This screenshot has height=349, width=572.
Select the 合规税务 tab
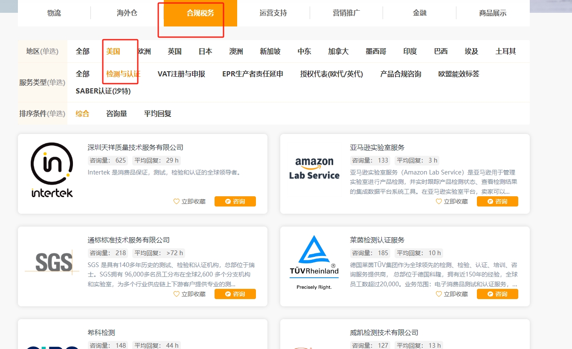pyautogui.click(x=200, y=13)
